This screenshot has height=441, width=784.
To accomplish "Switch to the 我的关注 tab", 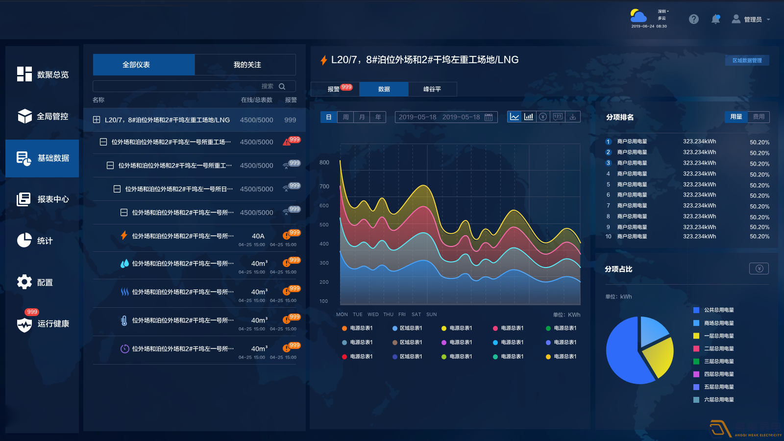I will 247,65.
